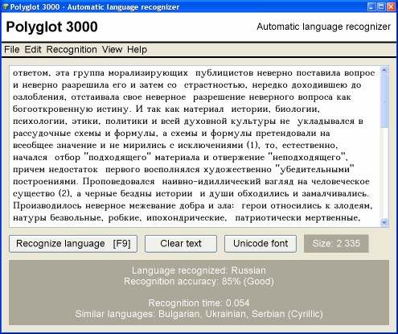Click the 'Recognition time: 0.054' line

[x=199, y=303]
